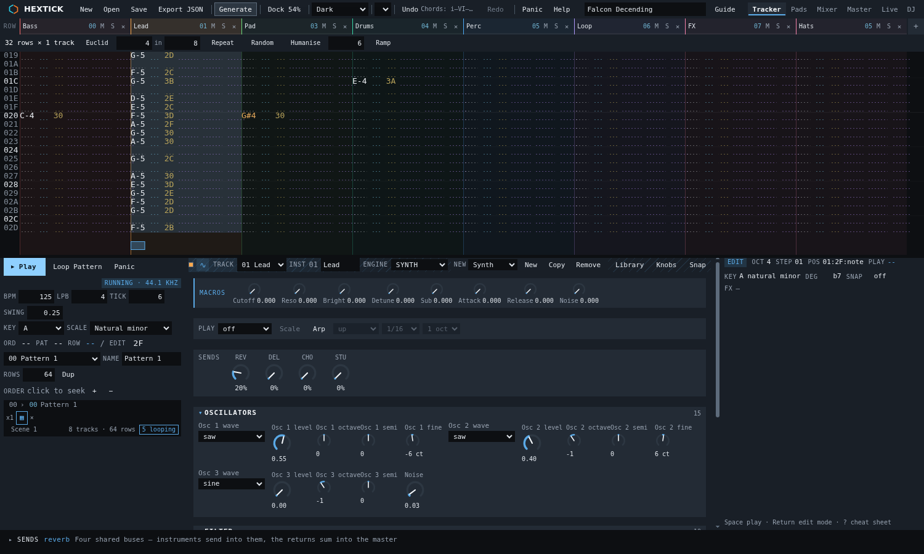This screenshot has width=924, height=554.
Task: Mute the Pad track
Action: click(324, 26)
